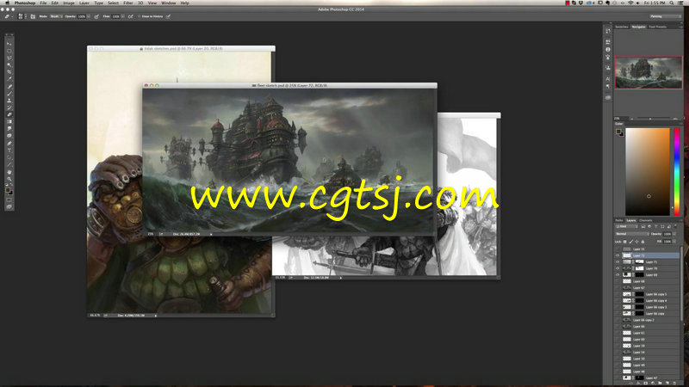Select the Rectangular Marquee tool
Screen dimensions: 689x387
tap(9, 51)
